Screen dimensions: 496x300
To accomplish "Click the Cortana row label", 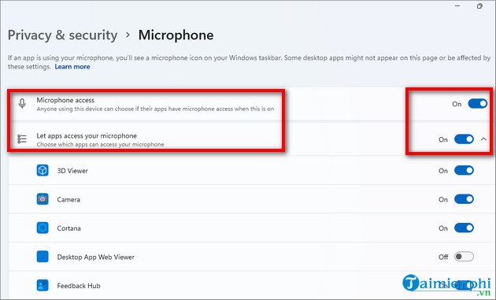I will tap(68, 228).
